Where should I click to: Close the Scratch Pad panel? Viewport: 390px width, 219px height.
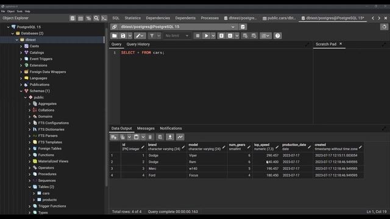point(341,44)
